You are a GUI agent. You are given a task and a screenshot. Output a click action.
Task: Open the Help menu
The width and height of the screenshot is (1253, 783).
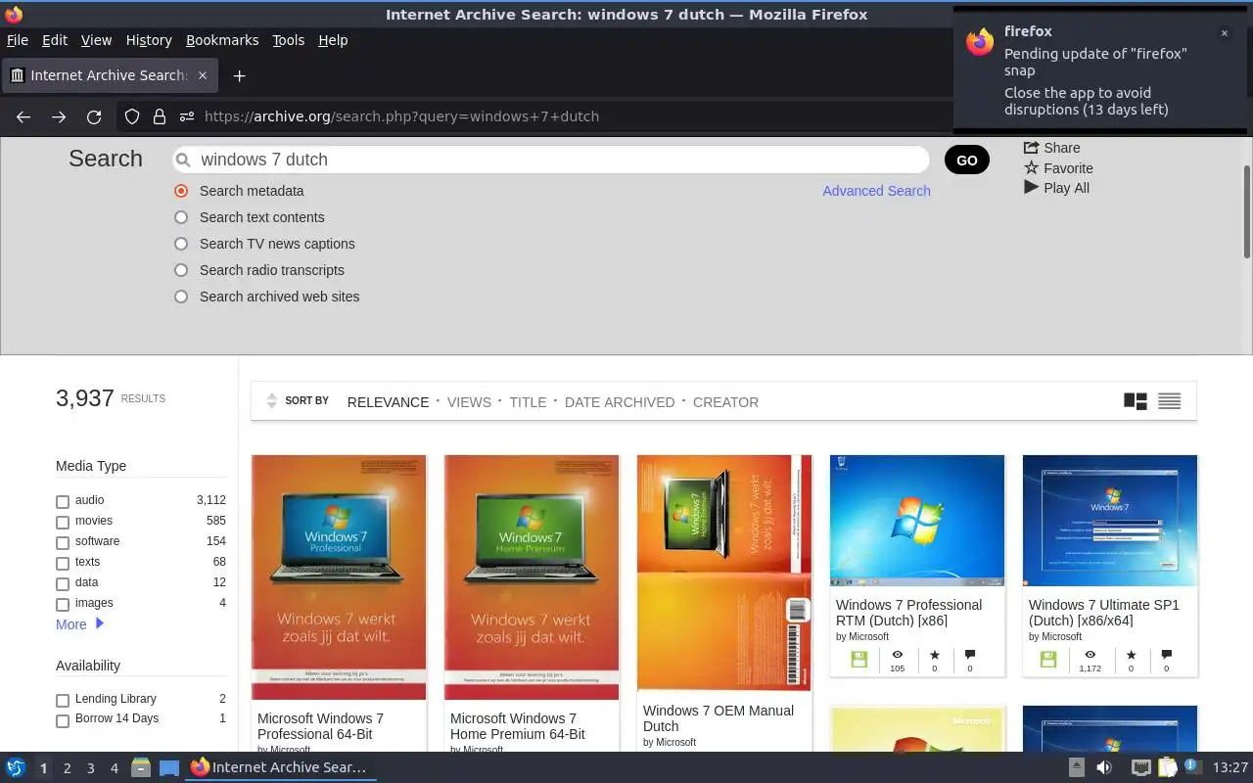click(x=333, y=40)
